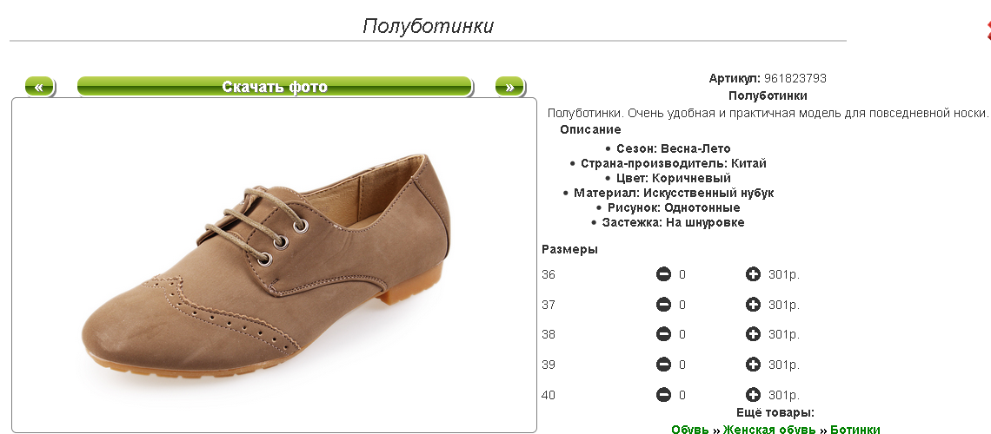Screen dimensions: 991x434
Task: Increase quantity for size 40
Action: click(753, 395)
